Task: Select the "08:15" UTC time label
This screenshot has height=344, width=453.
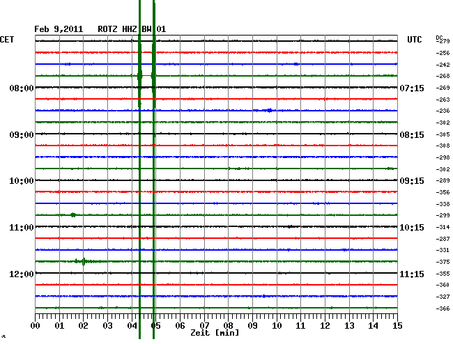Action: 412,135
